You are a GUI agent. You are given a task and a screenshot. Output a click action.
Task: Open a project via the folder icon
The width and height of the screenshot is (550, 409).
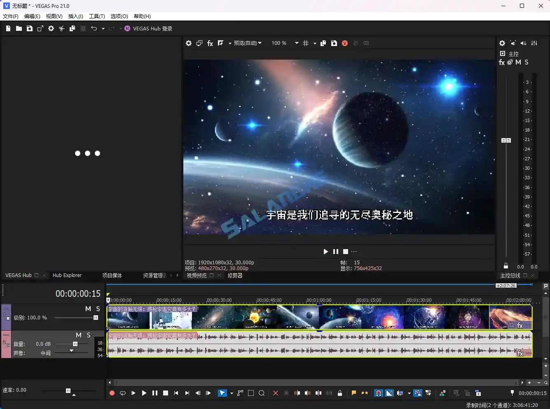19,28
